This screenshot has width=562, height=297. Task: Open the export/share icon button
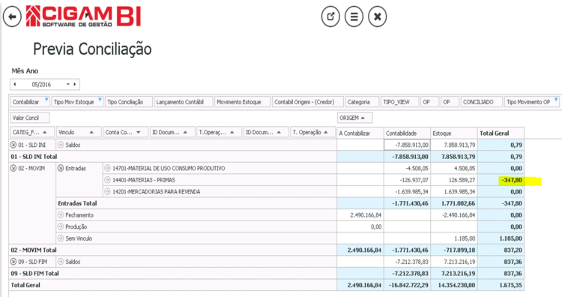pos(330,16)
